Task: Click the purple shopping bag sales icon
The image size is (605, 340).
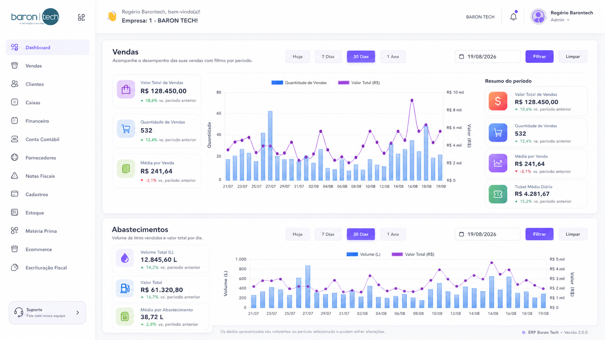Action: pyautogui.click(x=126, y=89)
